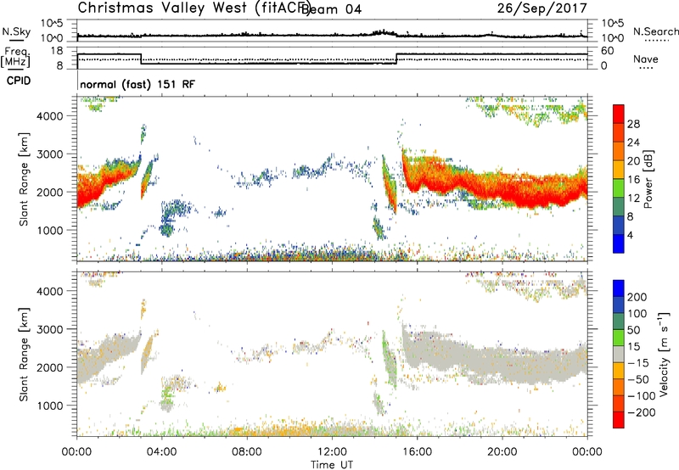Select the blue bottom segment of Power colorbar

click(x=619, y=243)
